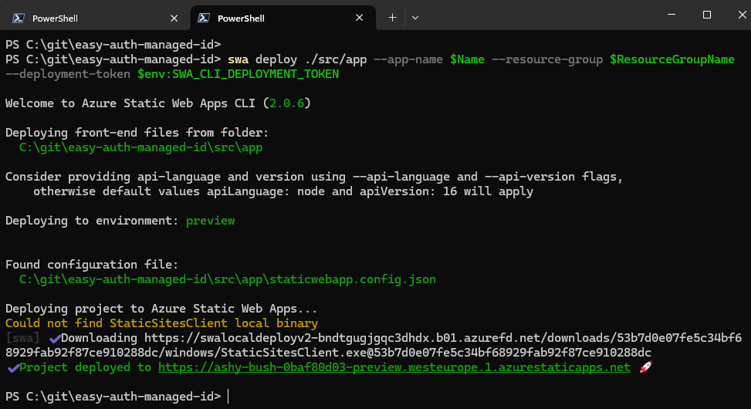Viewport: 751px width, 409px height.
Task: Close the terminal window
Action: [742, 15]
